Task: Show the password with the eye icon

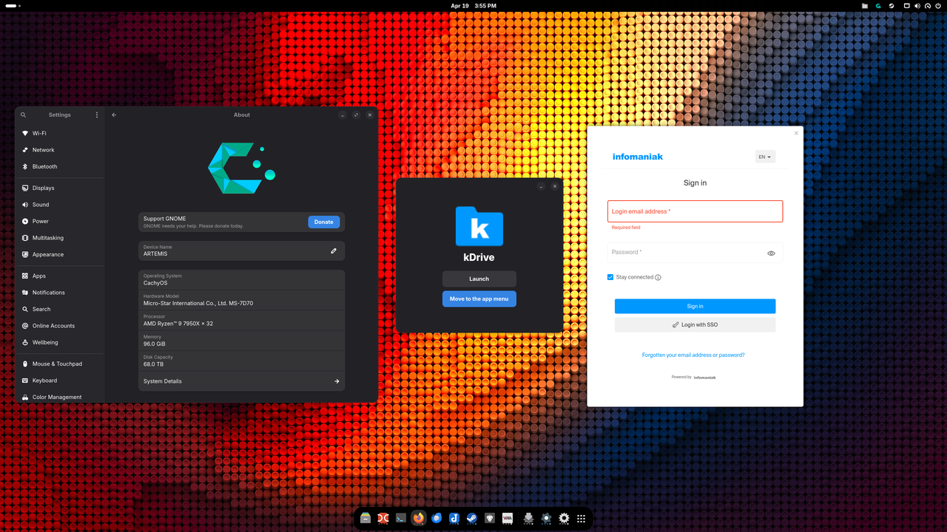Action: pos(771,253)
